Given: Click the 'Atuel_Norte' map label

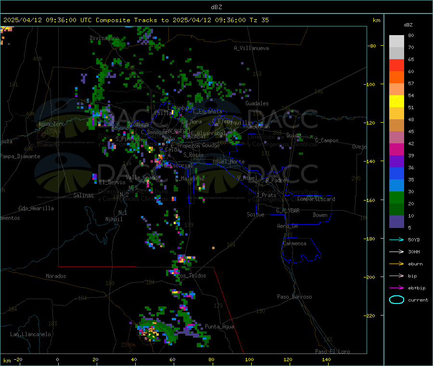Looking at the screenshot, I should (229, 162).
